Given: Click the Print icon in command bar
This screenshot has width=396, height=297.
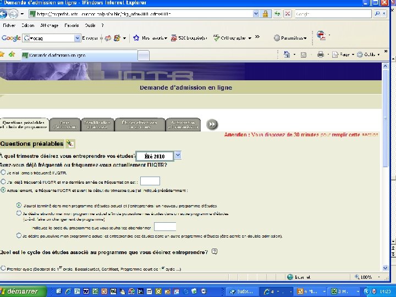Looking at the screenshot, I should [x=321, y=54].
